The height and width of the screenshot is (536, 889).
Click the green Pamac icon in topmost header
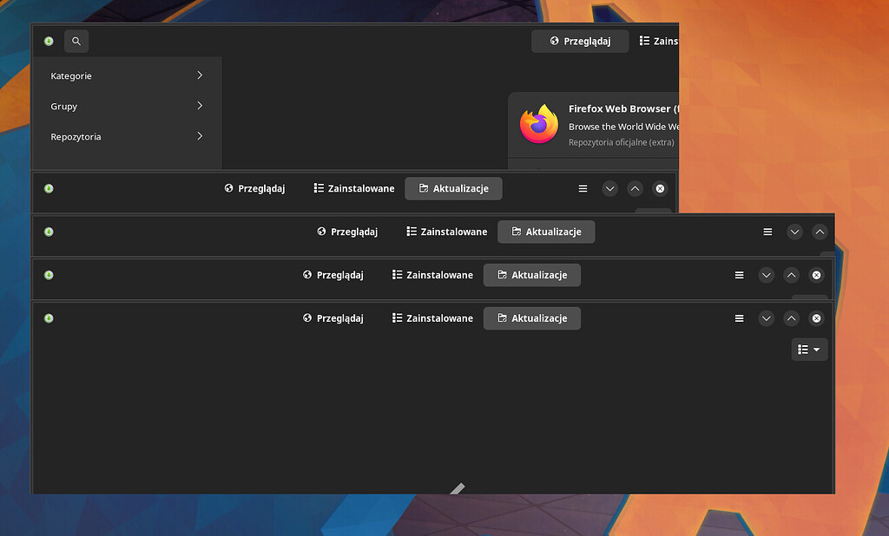pyautogui.click(x=49, y=41)
